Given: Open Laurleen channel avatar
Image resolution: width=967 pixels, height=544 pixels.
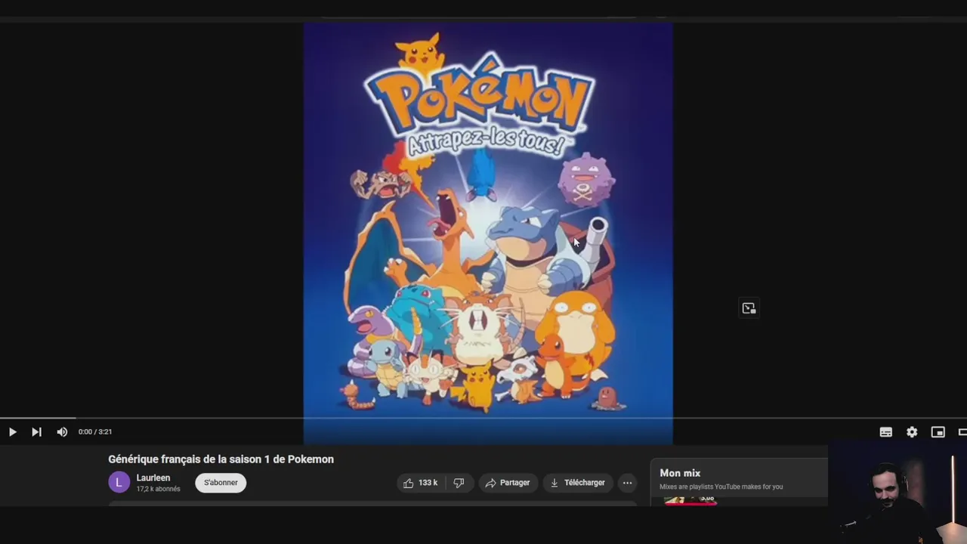Looking at the screenshot, I should click(x=119, y=482).
